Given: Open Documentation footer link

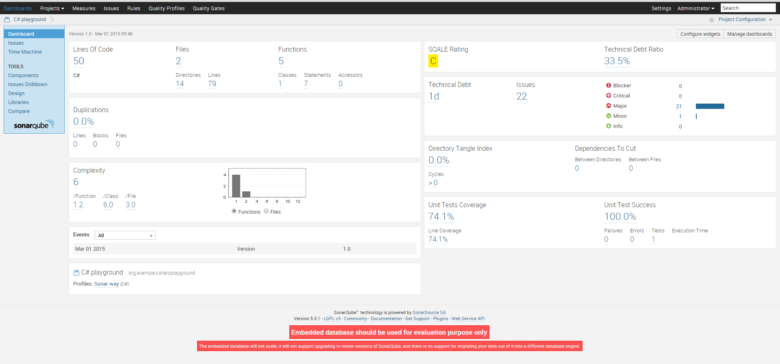Looking at the screenshot, I should pos(386,318).
